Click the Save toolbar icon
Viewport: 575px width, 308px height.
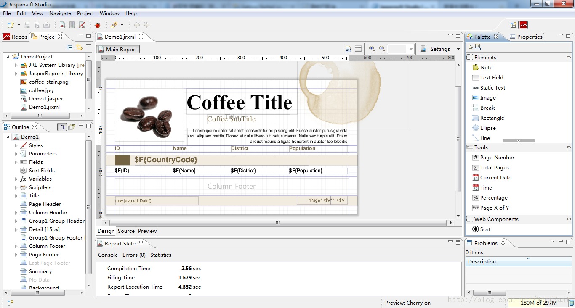point(27,24)
